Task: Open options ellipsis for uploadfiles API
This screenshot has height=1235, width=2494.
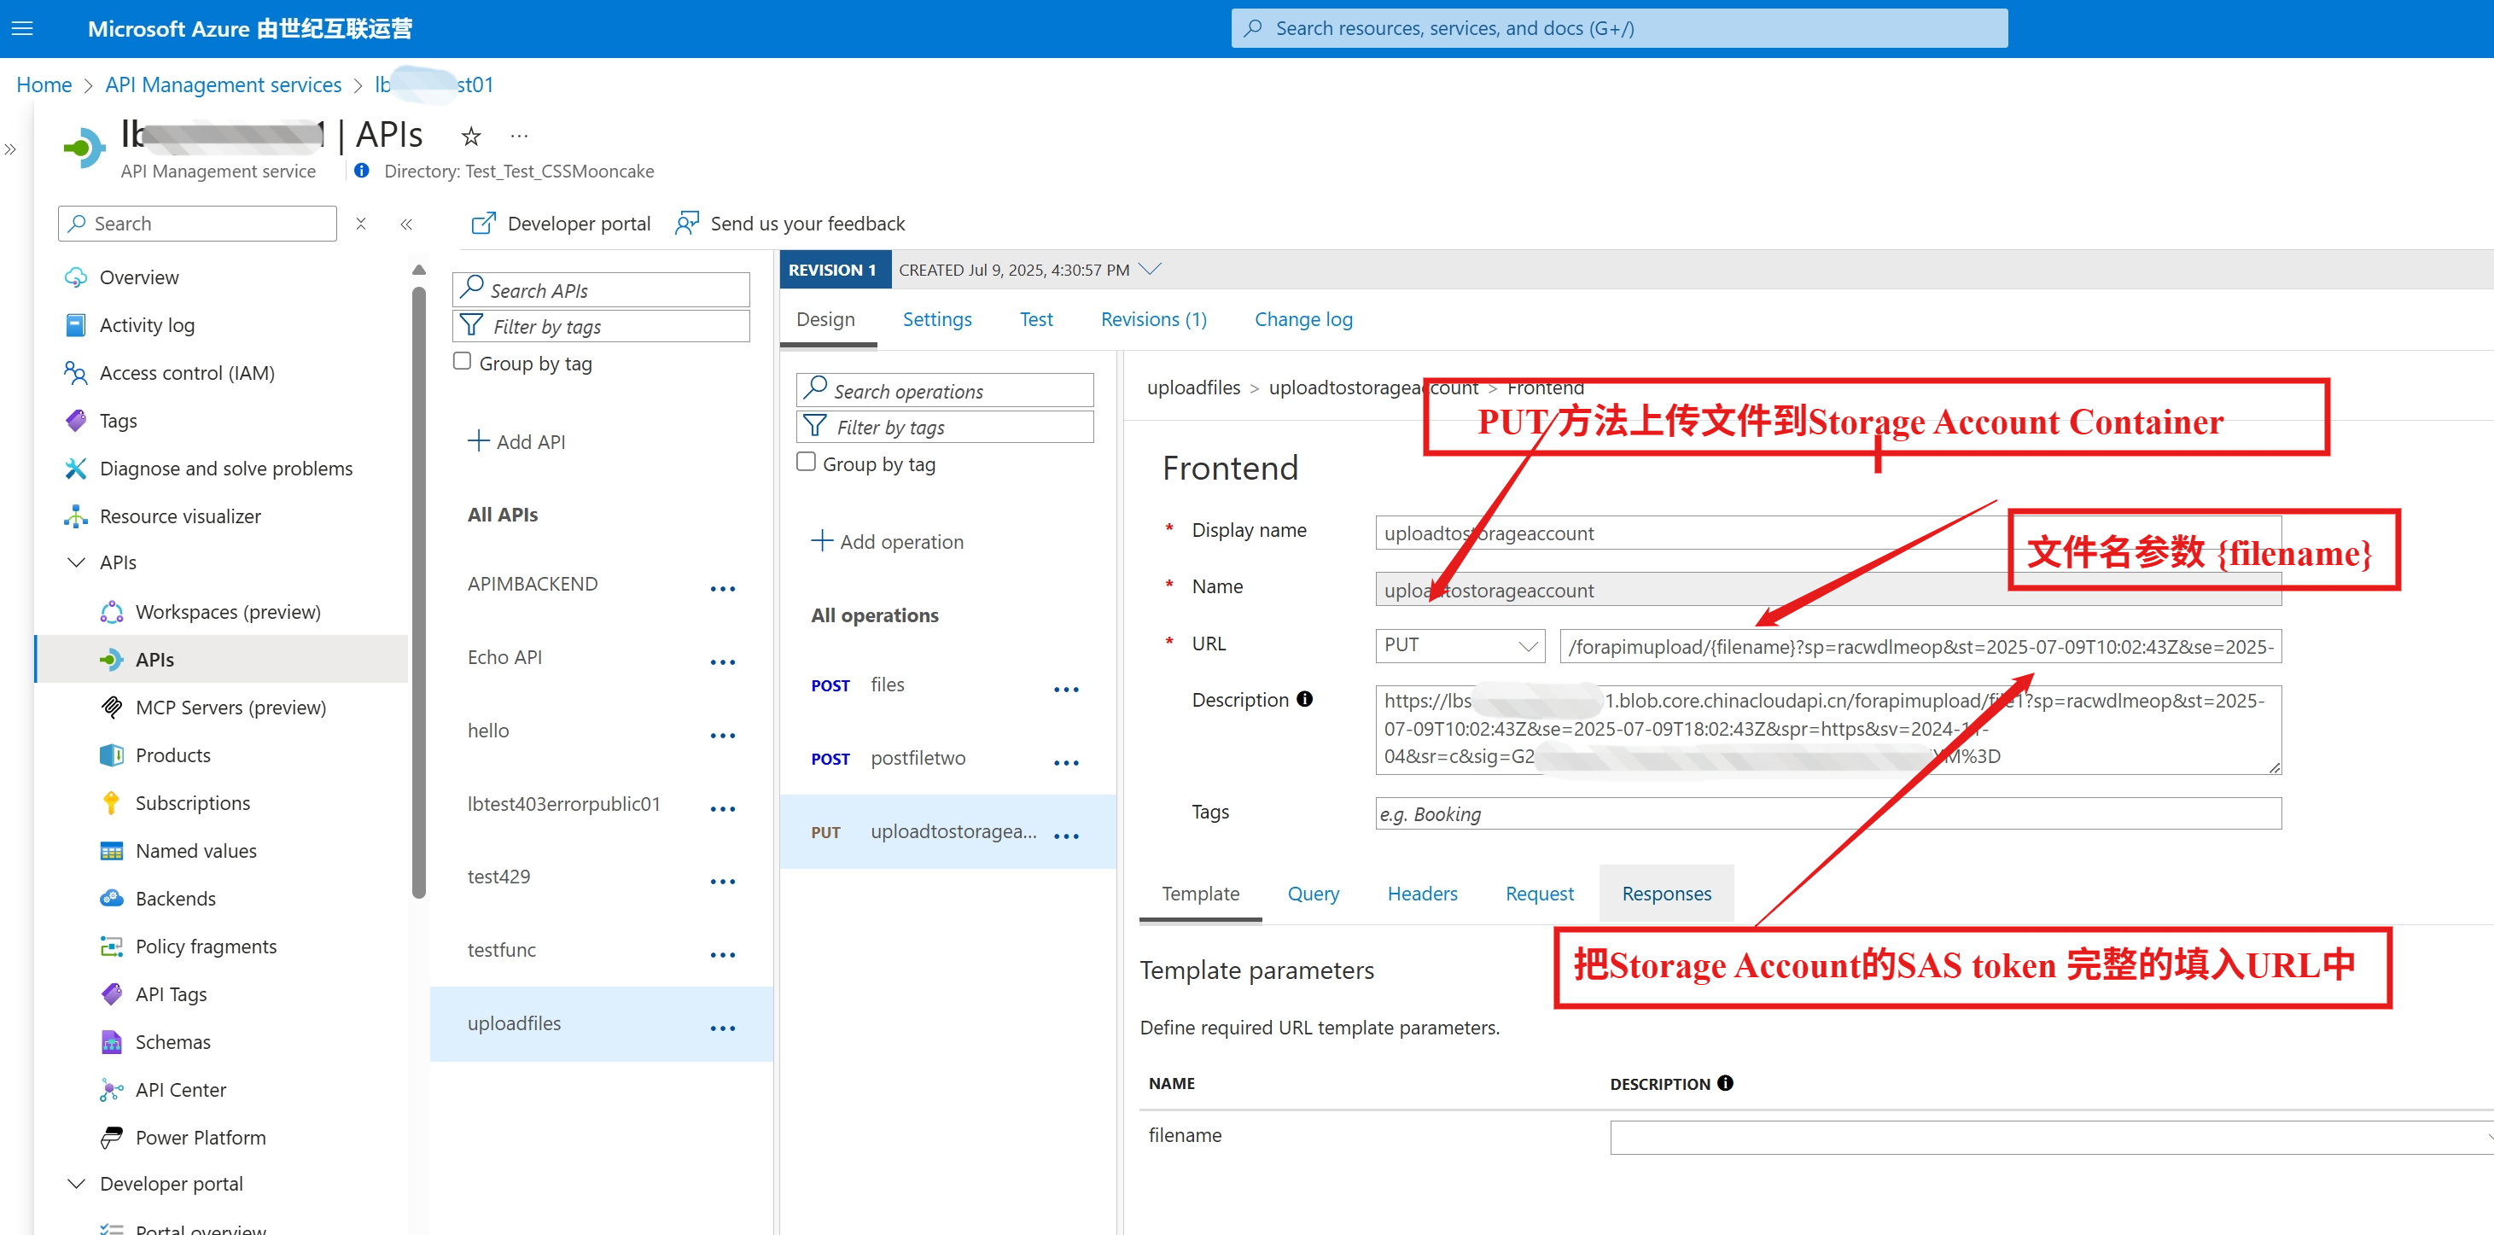Action: point(722,1028)
